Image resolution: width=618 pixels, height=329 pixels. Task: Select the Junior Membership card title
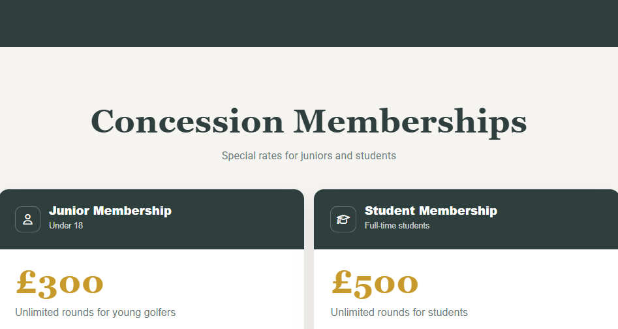tap(110, 210)
